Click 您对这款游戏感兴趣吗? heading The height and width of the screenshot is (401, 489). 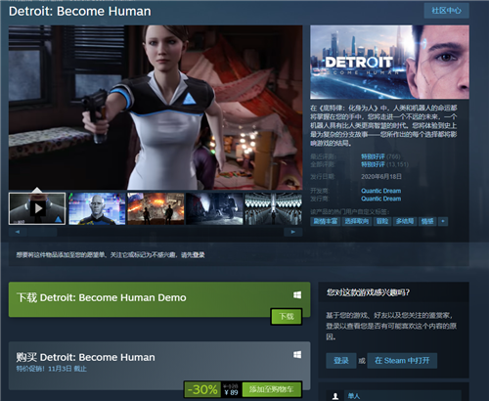tap(368, 292)
